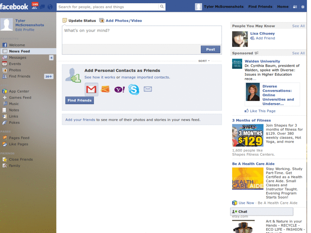Select News Feed in sidebar
Image resolution: width=311 pixels, height=233 pixels.
(x=28, y=51)
